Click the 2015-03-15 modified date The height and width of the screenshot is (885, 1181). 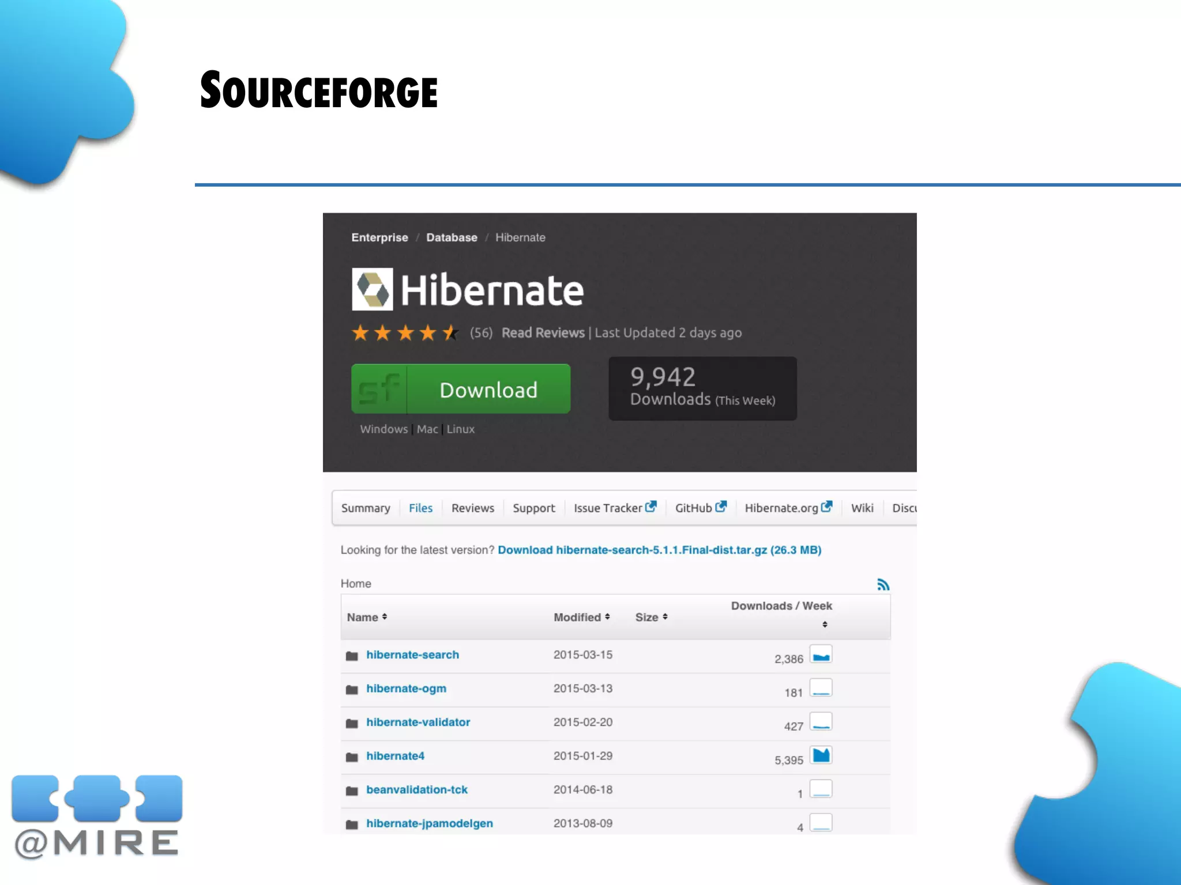pos(583,655)
